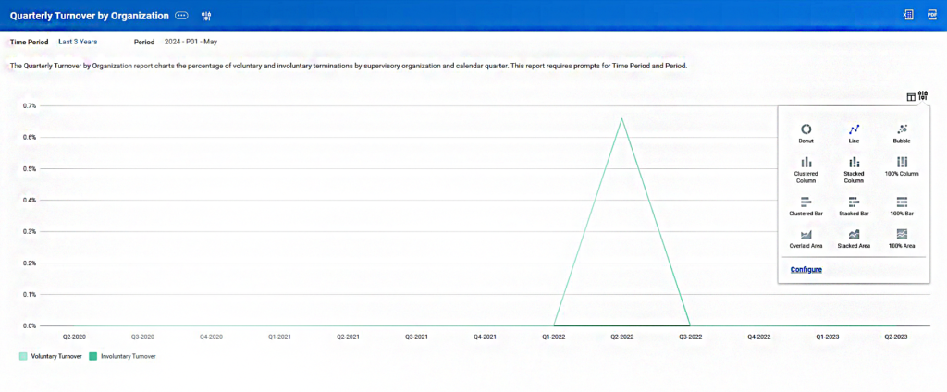Click the 0.7% y-axis label

[x=30, y=105]
